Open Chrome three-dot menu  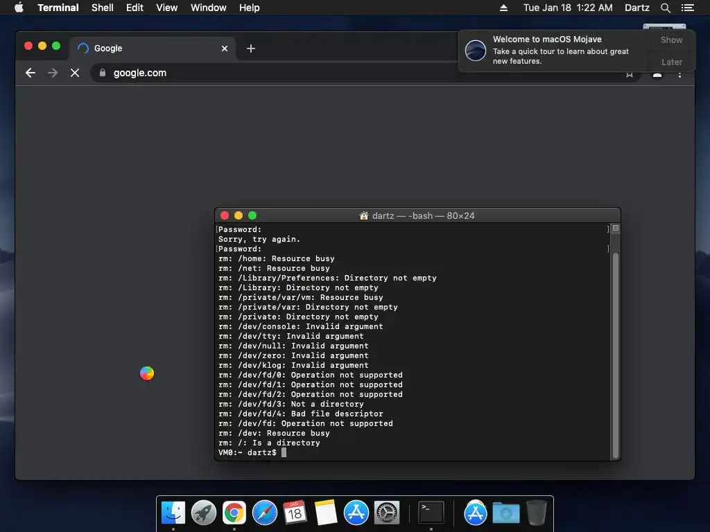pos(679,74)
